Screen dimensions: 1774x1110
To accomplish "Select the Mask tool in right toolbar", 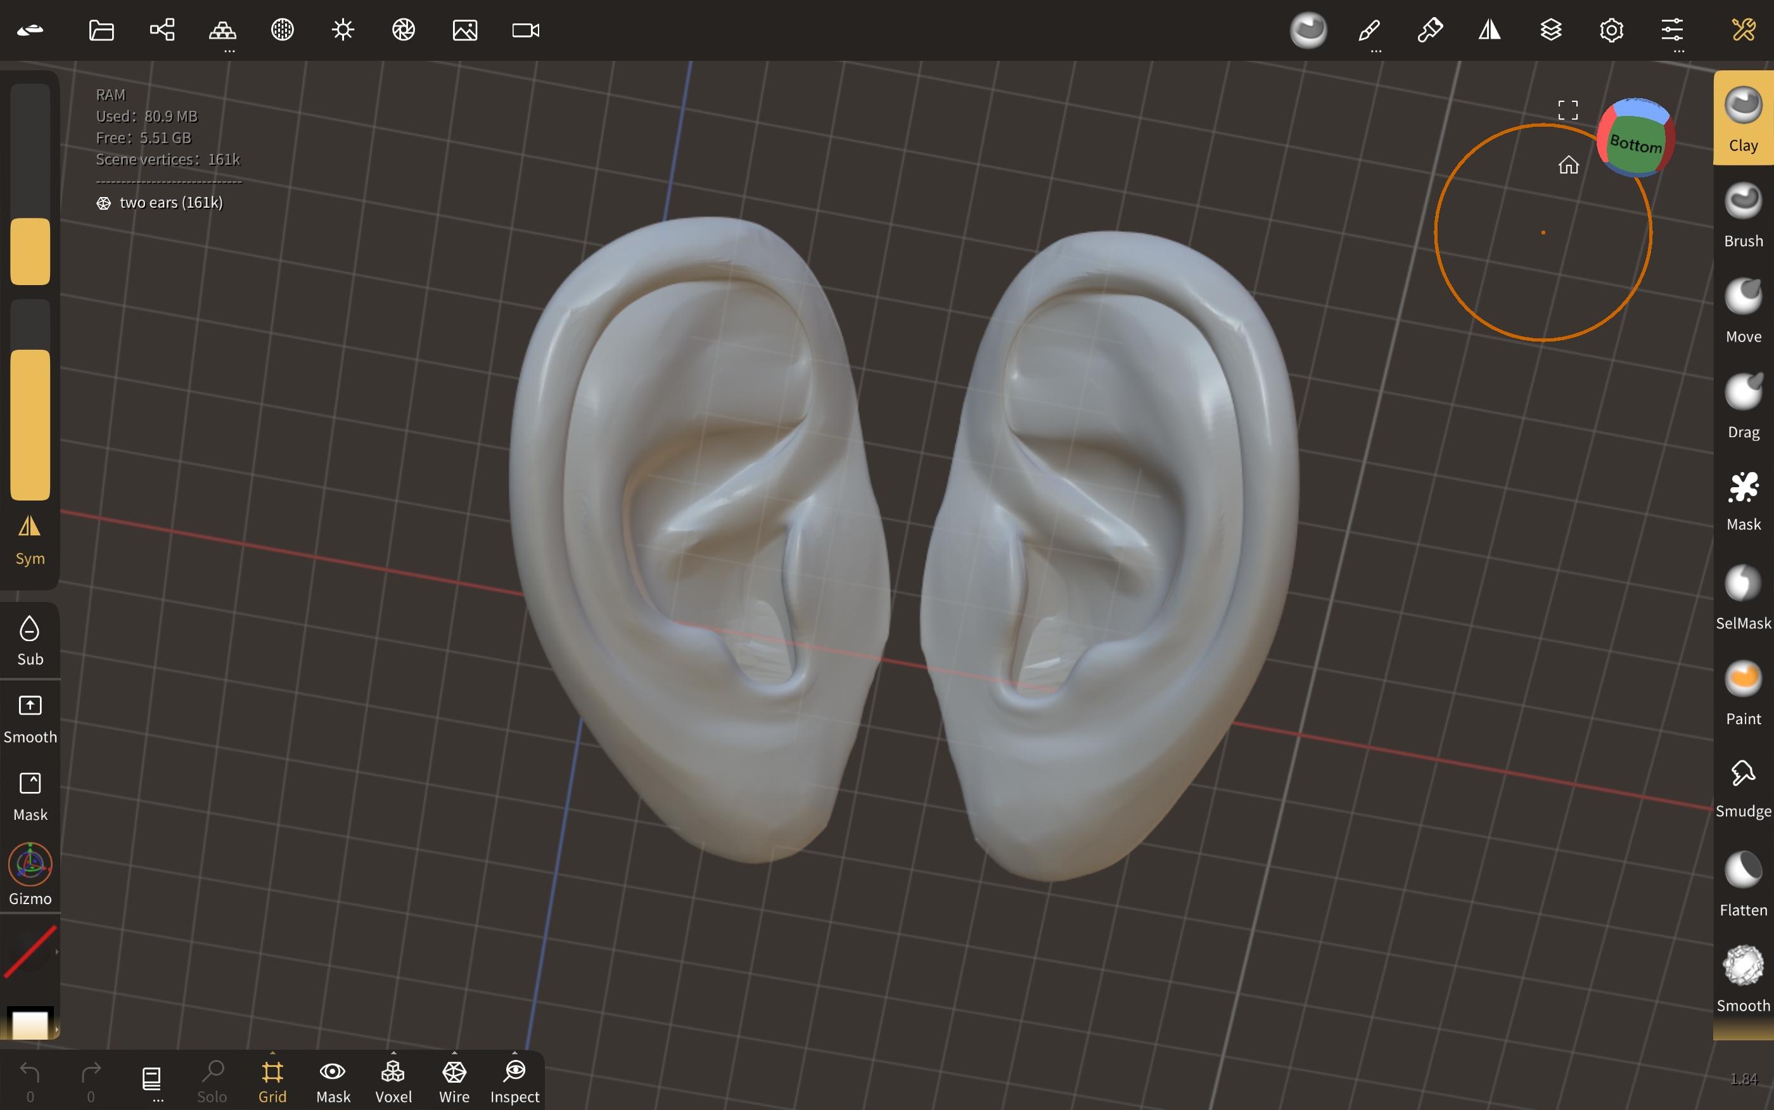I will click(x=1743, y=501).
